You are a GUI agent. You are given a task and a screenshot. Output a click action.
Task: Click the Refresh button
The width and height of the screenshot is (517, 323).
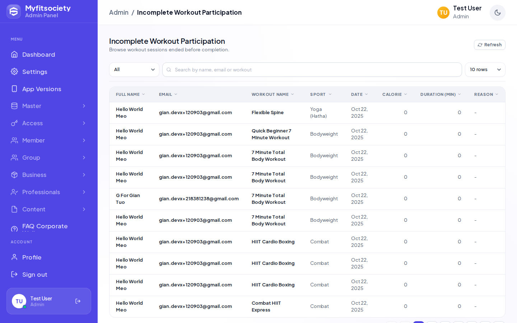(x=490, y=45)
